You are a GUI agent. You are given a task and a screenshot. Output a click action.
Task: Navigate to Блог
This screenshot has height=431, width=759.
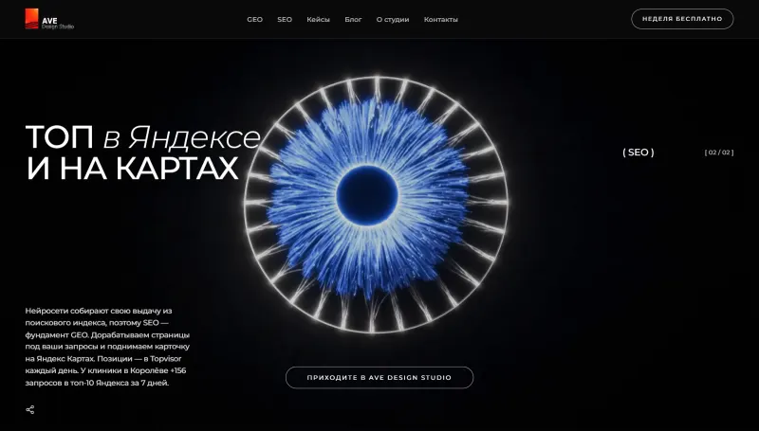(x=353, y=19)
